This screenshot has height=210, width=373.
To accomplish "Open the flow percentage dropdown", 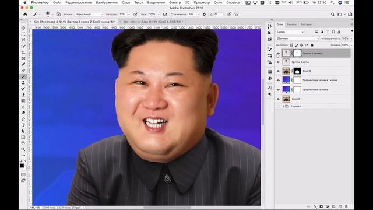I will [159, 14].
